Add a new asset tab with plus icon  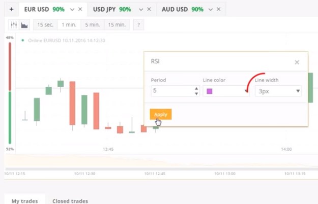pos(12,9)
